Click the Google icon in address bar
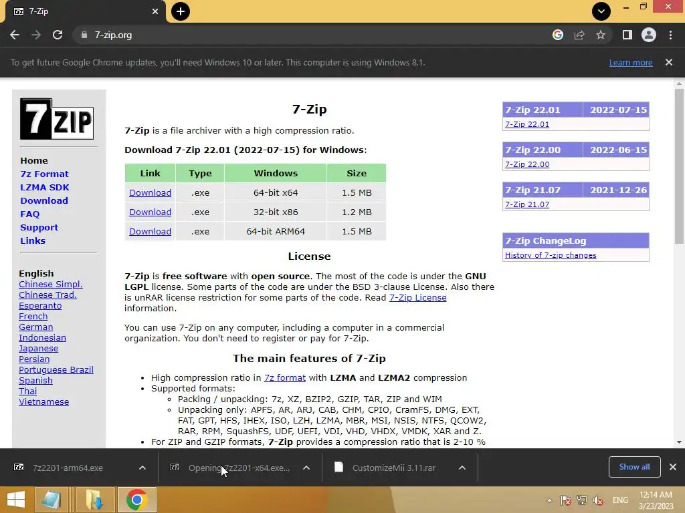Image resolution: width=685 pixels, height=513 pixels. coord(557,35)
